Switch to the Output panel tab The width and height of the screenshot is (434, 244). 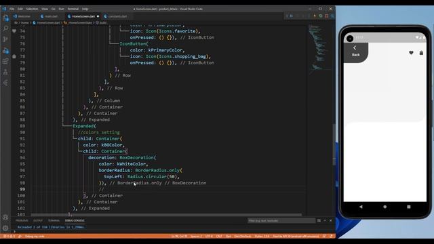(x=38, y=220)
